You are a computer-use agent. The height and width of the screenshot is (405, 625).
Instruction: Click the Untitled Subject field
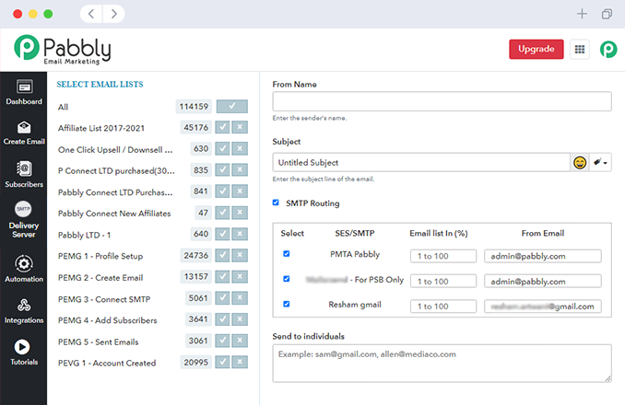(x=421, y=162)
